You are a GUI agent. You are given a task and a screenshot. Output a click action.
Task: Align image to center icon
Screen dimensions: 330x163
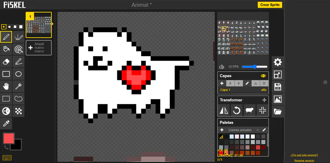coord(263,110)
